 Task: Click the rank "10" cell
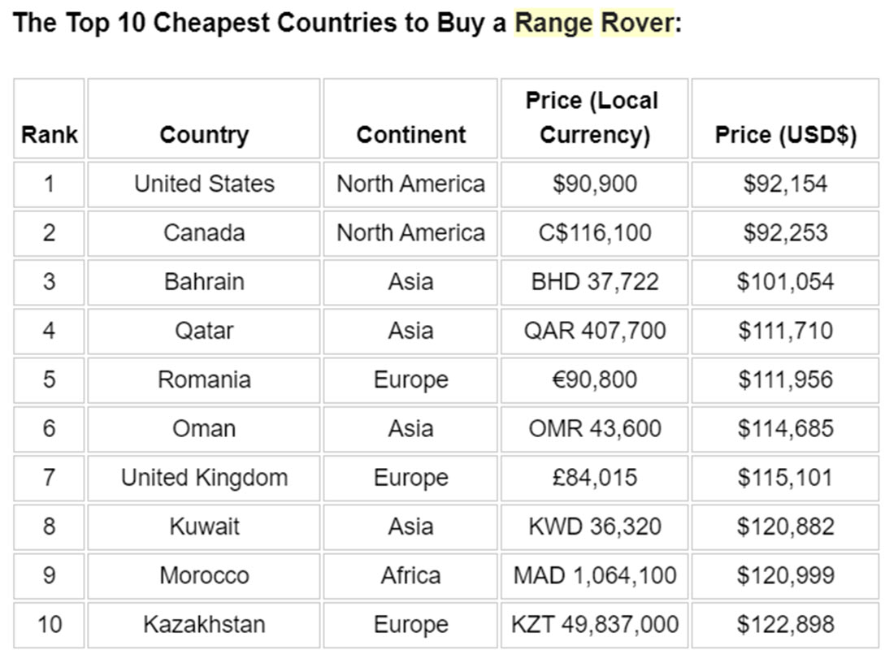[x=49, y=625]
